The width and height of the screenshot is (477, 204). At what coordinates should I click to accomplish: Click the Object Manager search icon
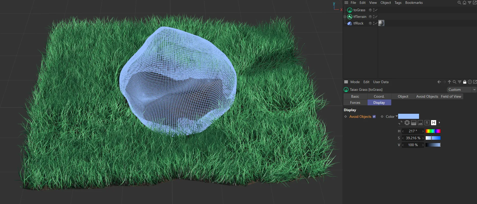click(459, 3)
